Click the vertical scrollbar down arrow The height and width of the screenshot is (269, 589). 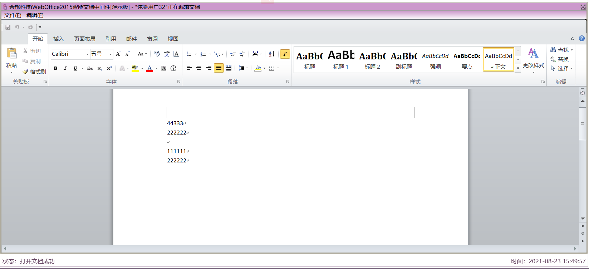(583, 219)
